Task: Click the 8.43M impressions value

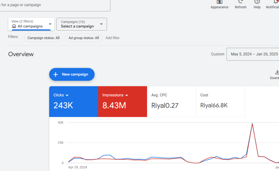Action: pos(114,105)
